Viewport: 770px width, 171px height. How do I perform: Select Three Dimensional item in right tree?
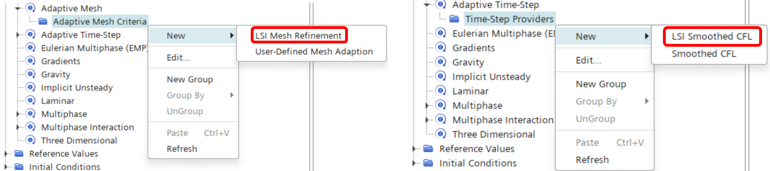pyautogui.click(x=493, y=134)
